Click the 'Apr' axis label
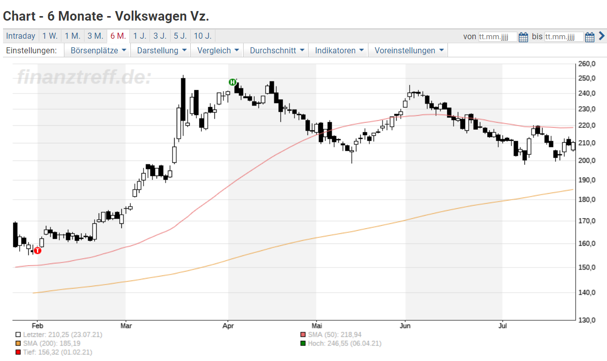This screenshot has height=361, width=607. (x=228, y=326)
